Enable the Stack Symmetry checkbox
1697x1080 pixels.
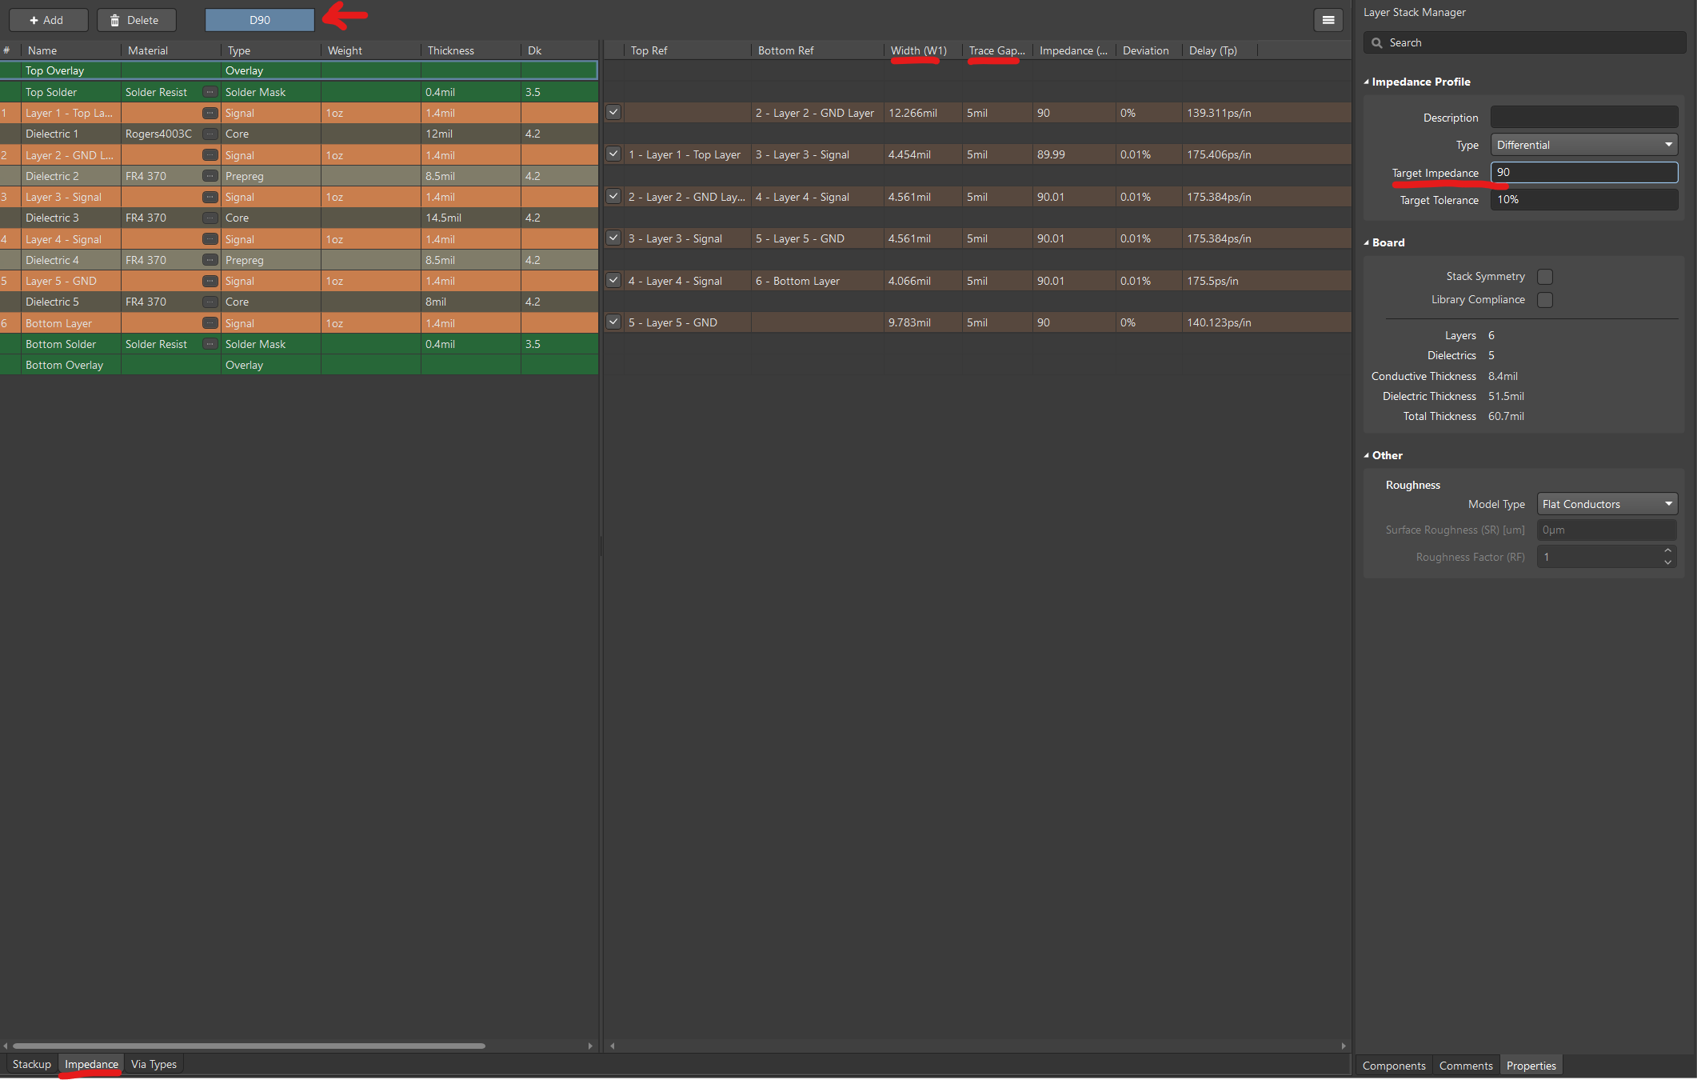click(x=1545, y=277)
